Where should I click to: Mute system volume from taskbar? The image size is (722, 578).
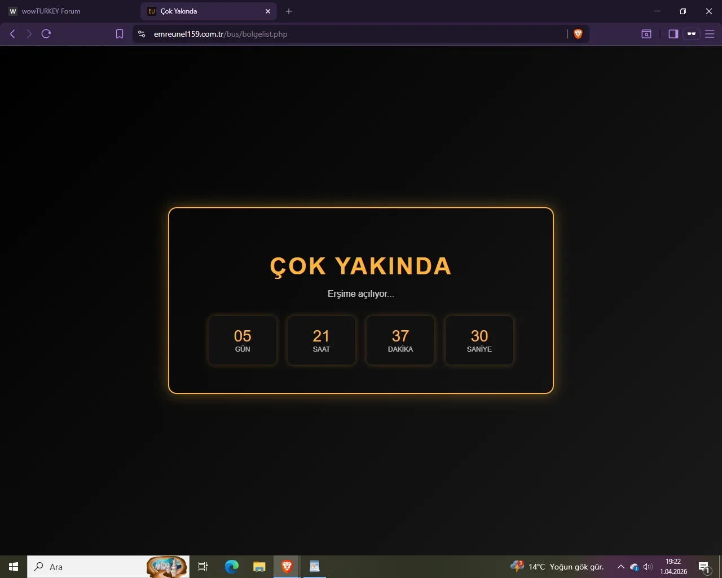646,567
